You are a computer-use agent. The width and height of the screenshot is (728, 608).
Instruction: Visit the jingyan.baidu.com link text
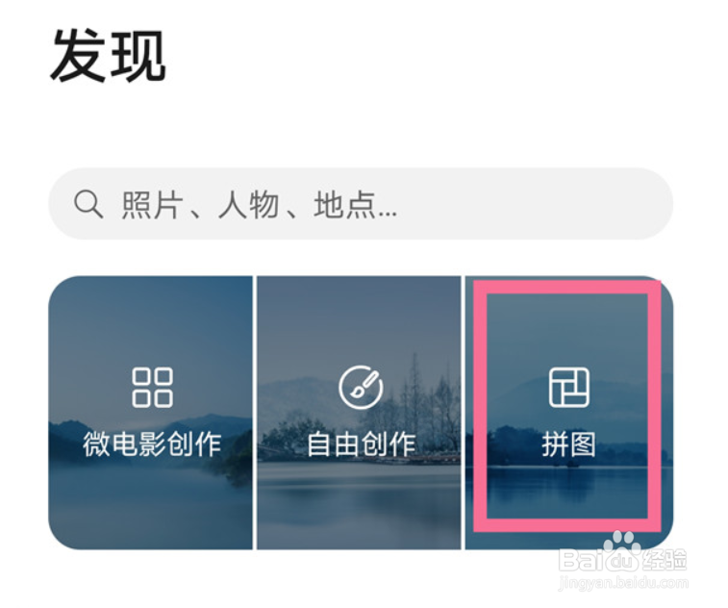click(x=623, y=582)
